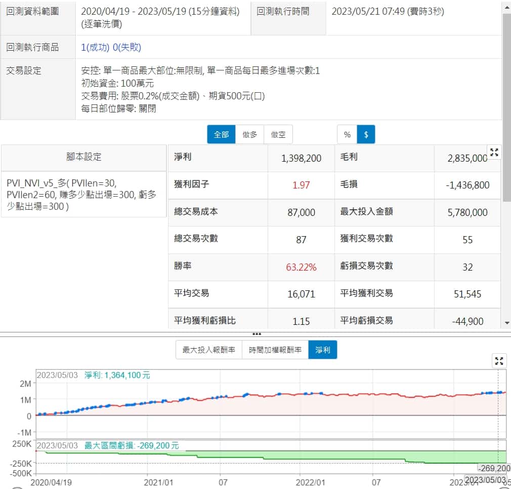Click the 腳本設定 header cell
511x489 pixels.
coord(84,157)
